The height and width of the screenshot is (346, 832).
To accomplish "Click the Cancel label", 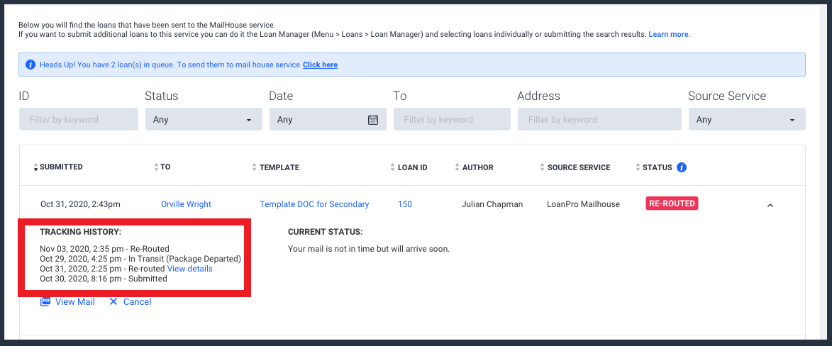I will (138, 301).
